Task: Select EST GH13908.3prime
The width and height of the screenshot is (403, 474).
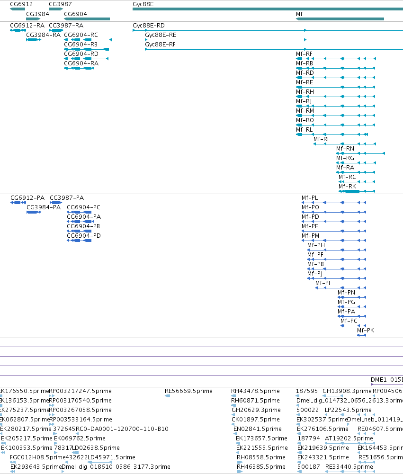Action: [x=347, y=391]
